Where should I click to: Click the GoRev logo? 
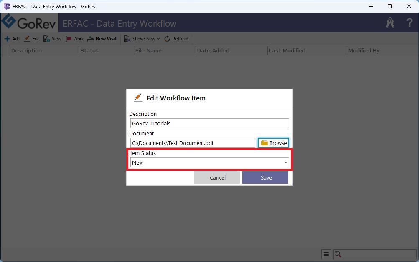tap(29, 22)
